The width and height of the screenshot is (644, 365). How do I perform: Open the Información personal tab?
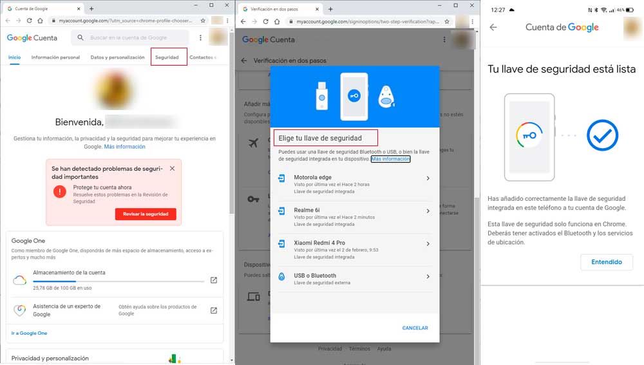pyautogui.click(x=55, y=57)
